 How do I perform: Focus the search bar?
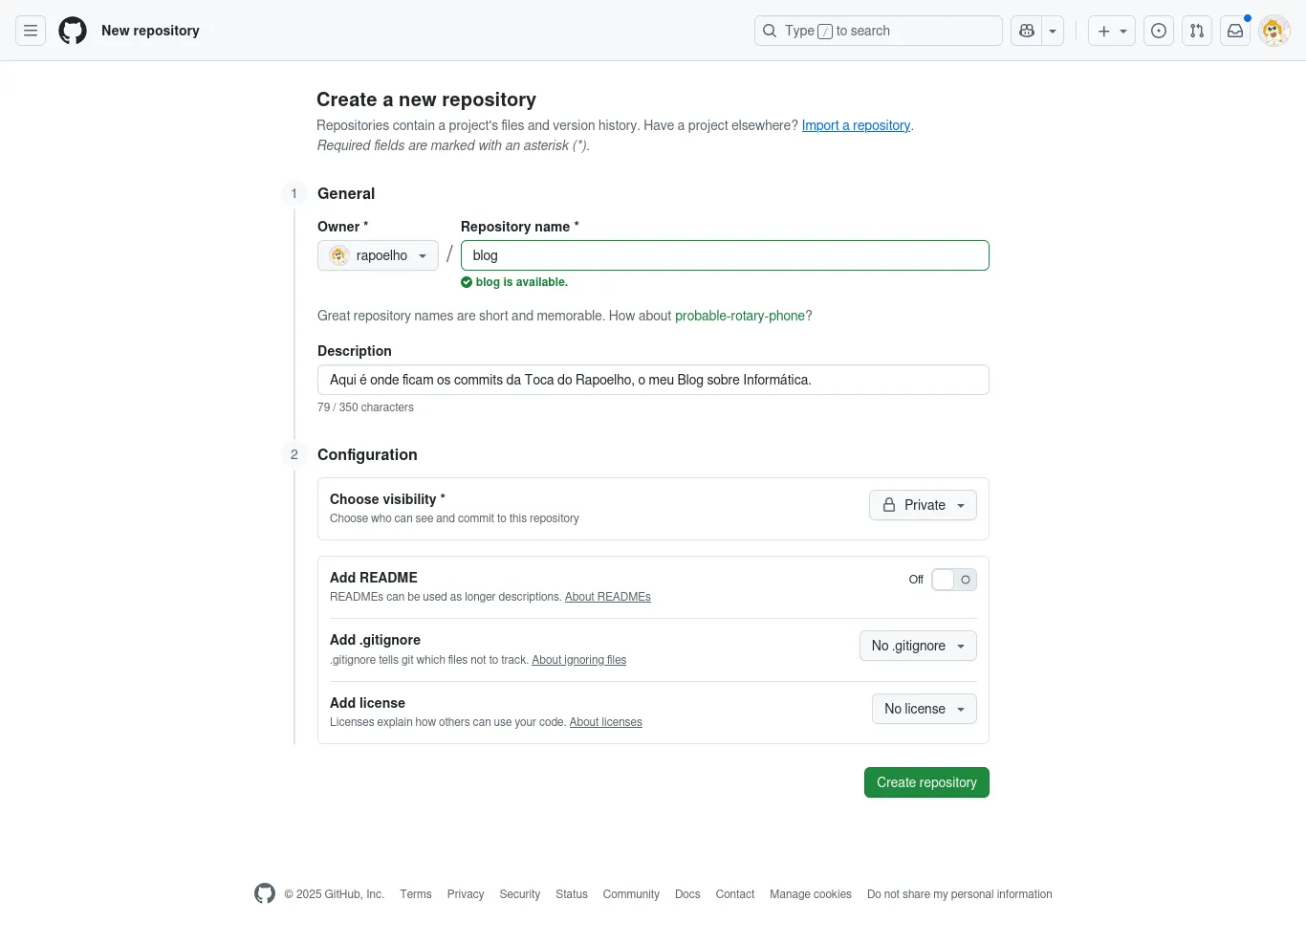878,31
